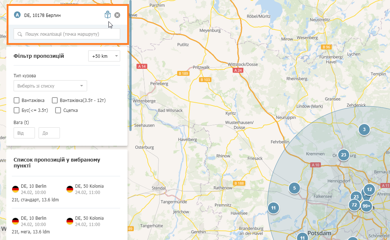This screenshot has height=240, width=390.
Task: Click the Neustrelitz map label
Action: click(320, 20)
